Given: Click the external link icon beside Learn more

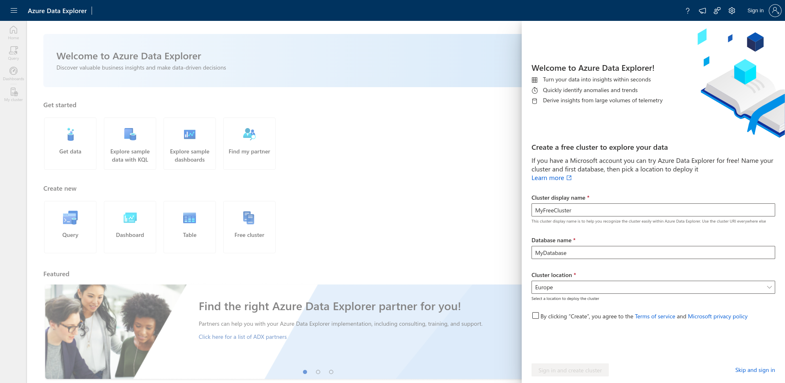Looking at the screenshot, I should [x=569, y=178].
